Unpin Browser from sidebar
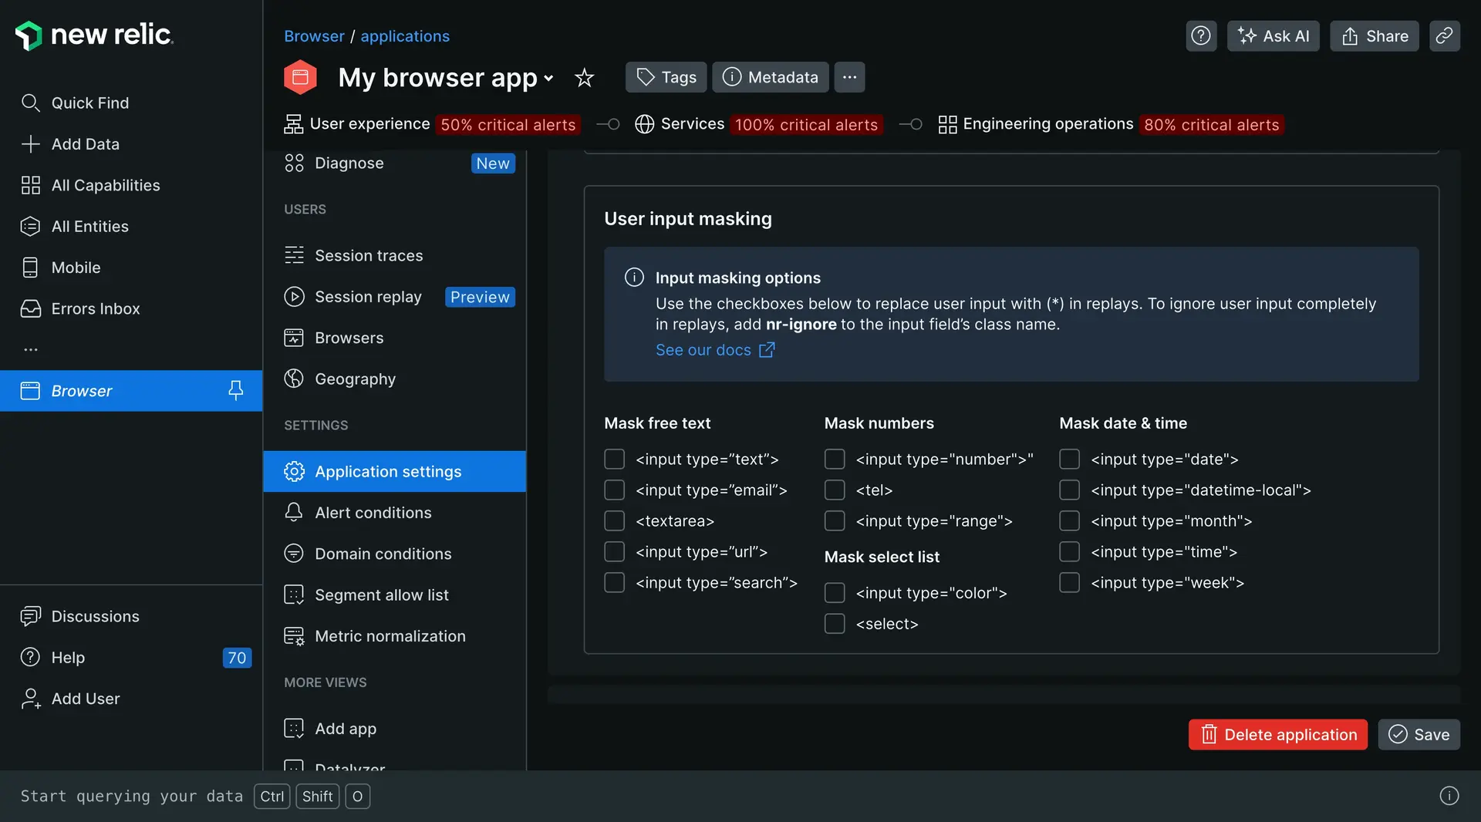The image size is (1481, 822). [235, 391]
